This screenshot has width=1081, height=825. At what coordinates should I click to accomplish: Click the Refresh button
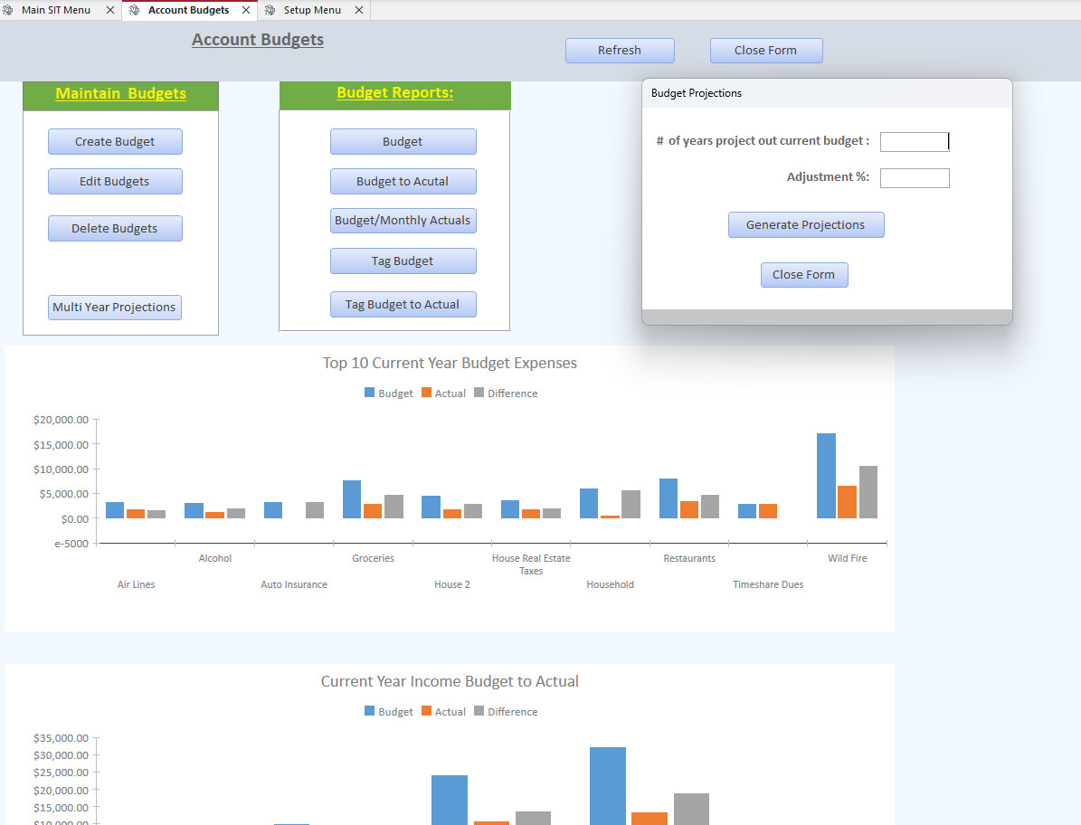click(620, 51)
